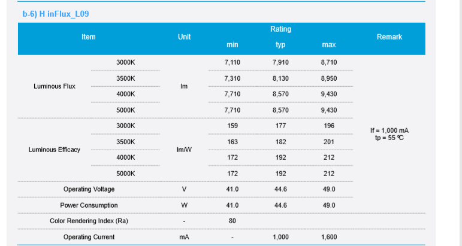The height and width of the screenshot is (246, 462).
Task: Click the Power Consumption row label
Action: (89, 205)
